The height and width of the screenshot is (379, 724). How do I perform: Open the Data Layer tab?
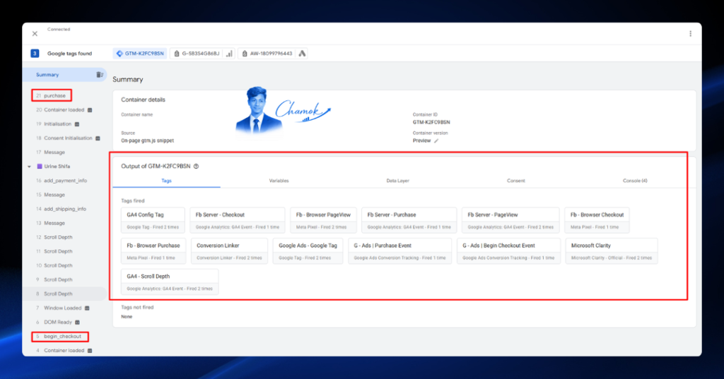(x=397, y=181)
